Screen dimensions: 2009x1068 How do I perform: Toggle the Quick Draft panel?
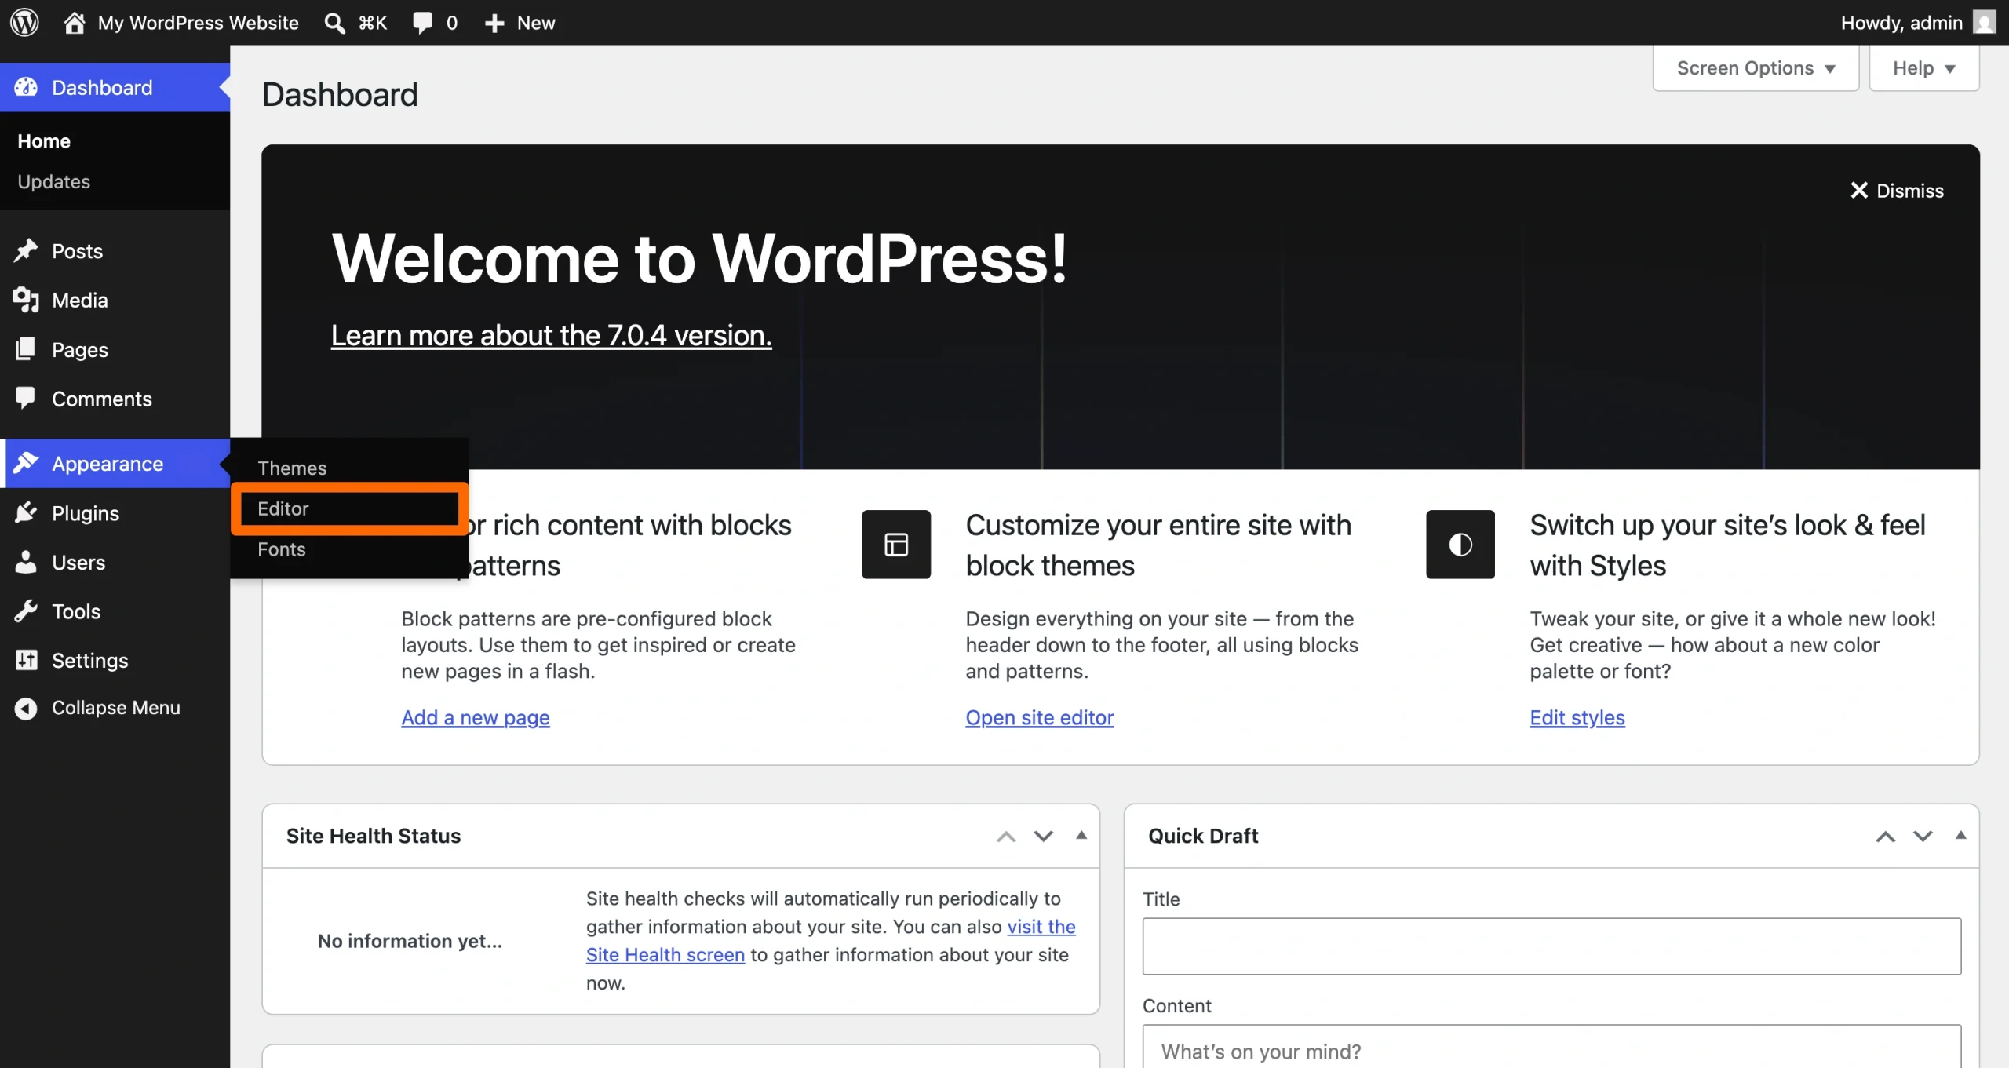click(x=1960, y=835)
